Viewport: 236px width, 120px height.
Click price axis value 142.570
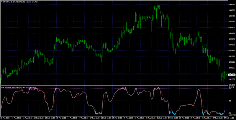(232, 56)
